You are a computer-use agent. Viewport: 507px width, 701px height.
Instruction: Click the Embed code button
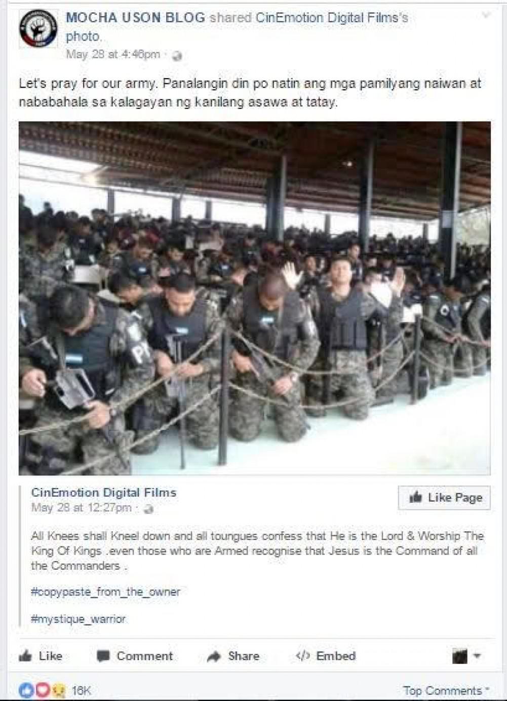(326, 656)
